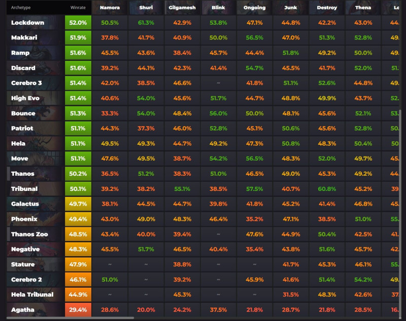Screen dimensions: 406x321
Task: Open the Lockdown archetype row
Action: (x=36, y=22)
